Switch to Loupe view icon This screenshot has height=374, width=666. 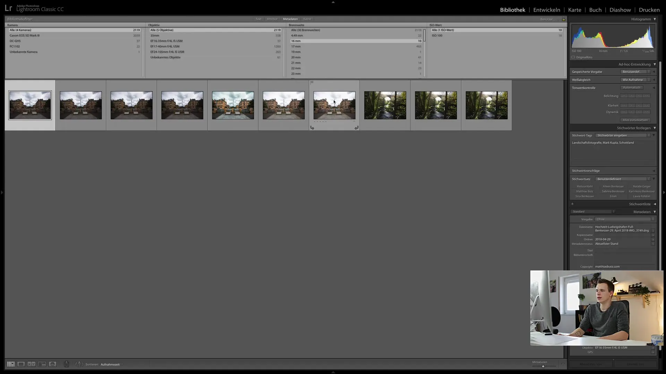[21, 364]
